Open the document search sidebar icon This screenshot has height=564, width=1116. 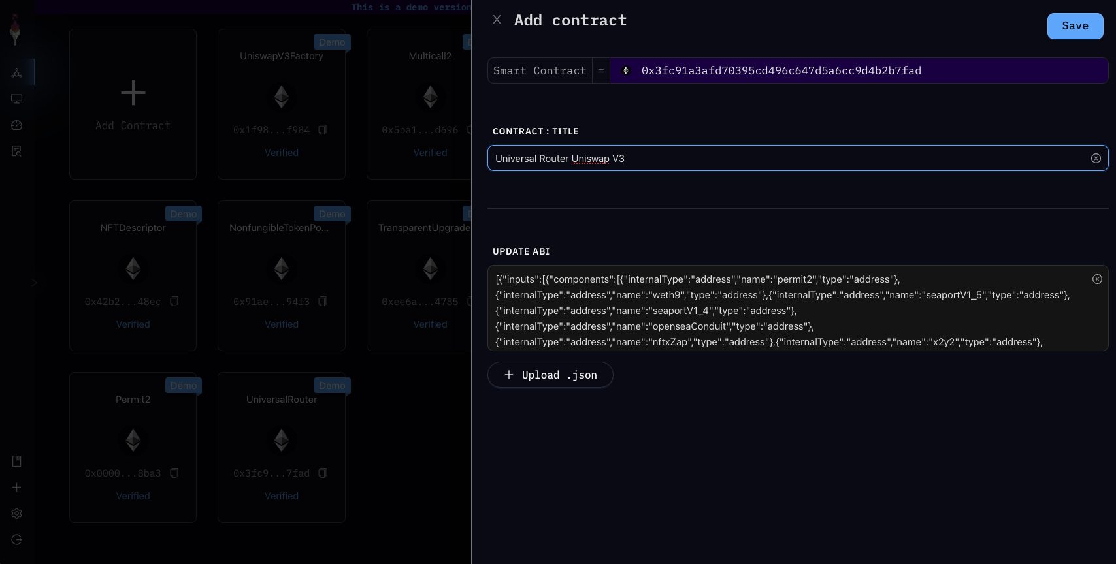pyautogui.click(x=17, y=151)
